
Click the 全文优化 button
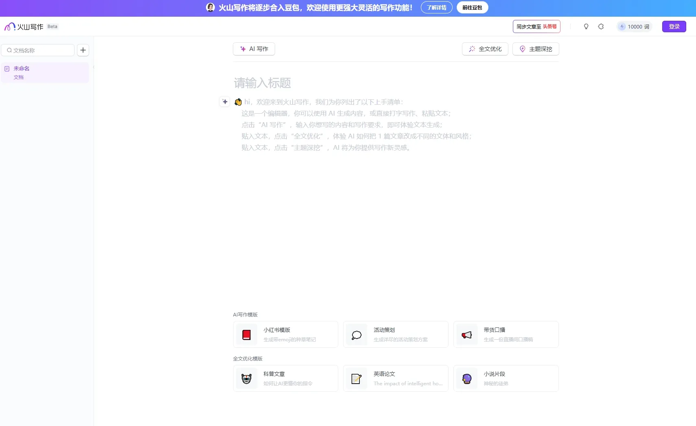pyautogui.click(x=485, y=48)
